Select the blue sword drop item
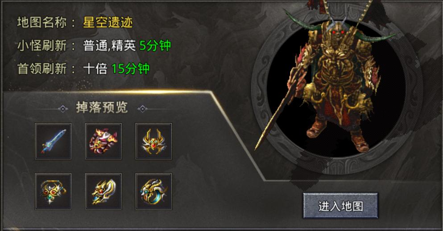The image size is (443, 231). 53,142
